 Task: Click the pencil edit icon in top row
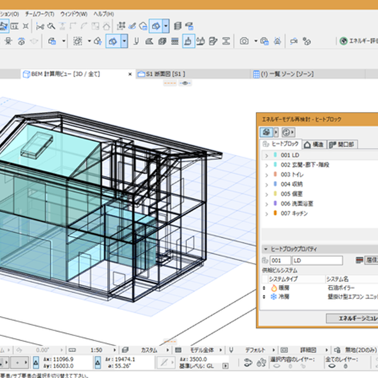132,26
